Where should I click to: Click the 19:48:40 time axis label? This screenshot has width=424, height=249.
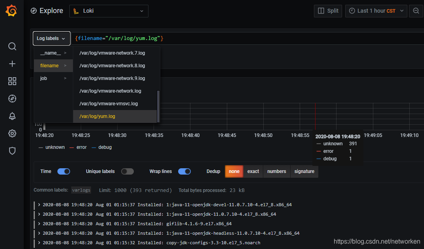click(190, 135)
